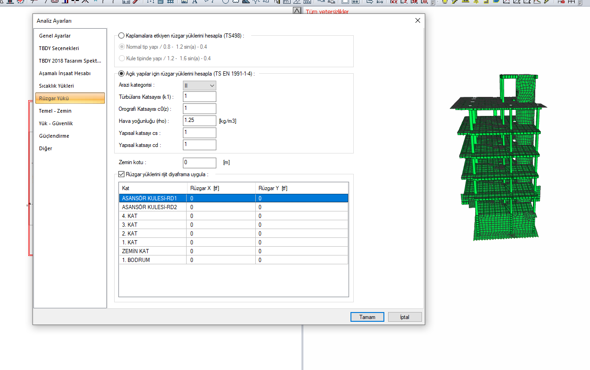
Task: Open the Temel - Zemin section
Action: coord(70,111)
